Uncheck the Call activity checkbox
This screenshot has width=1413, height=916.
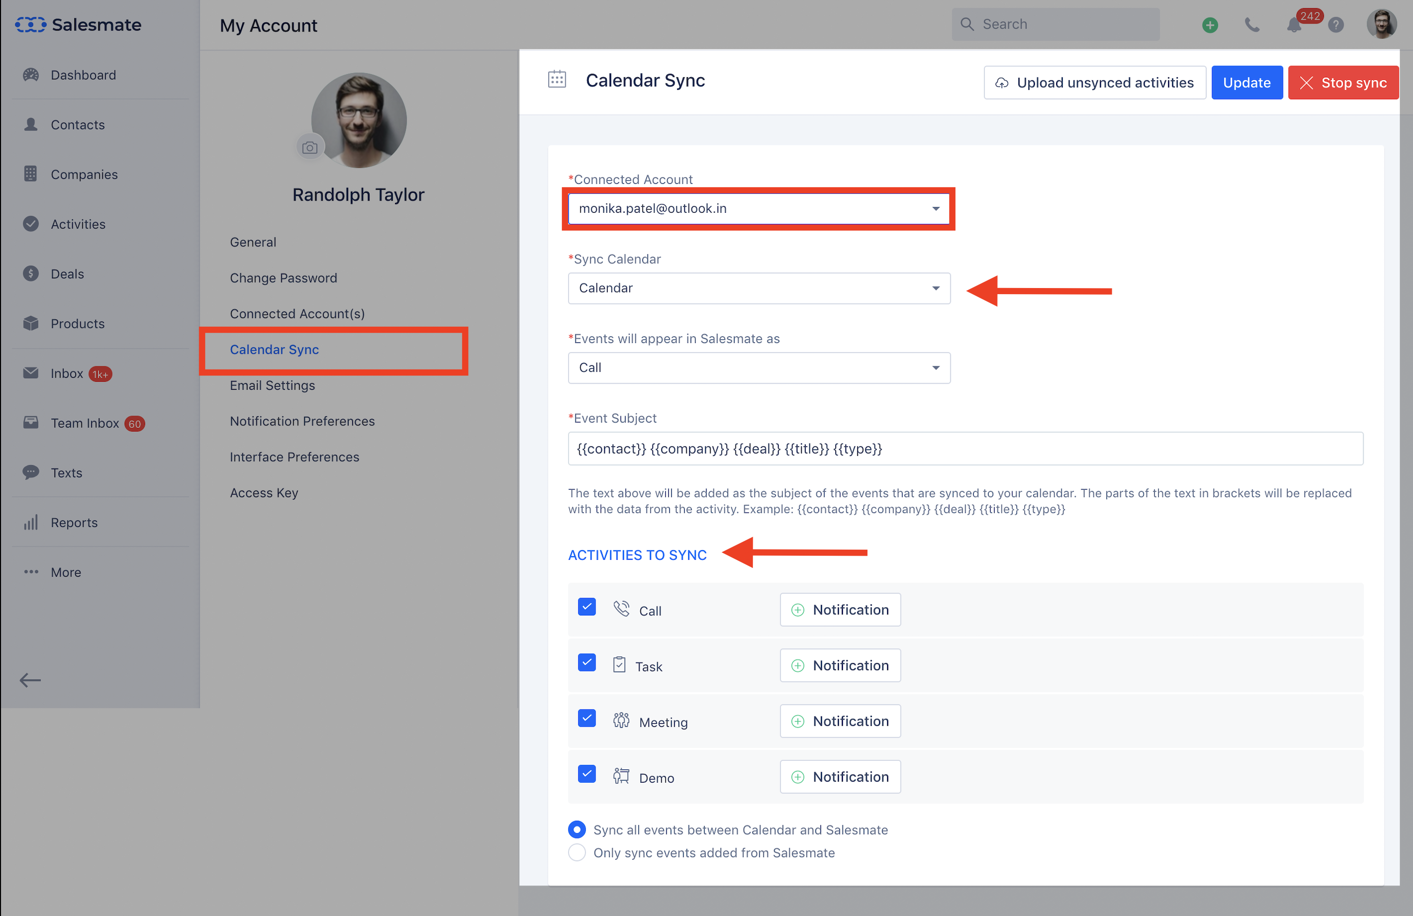(586, 607)
